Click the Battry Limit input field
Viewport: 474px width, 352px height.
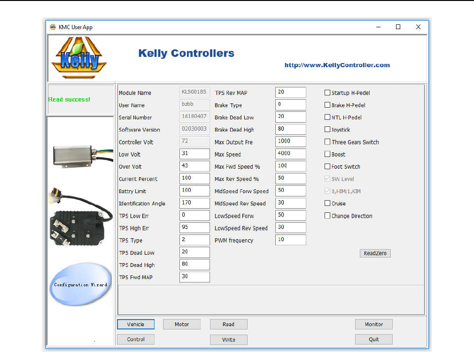click(x=194, y=190)
